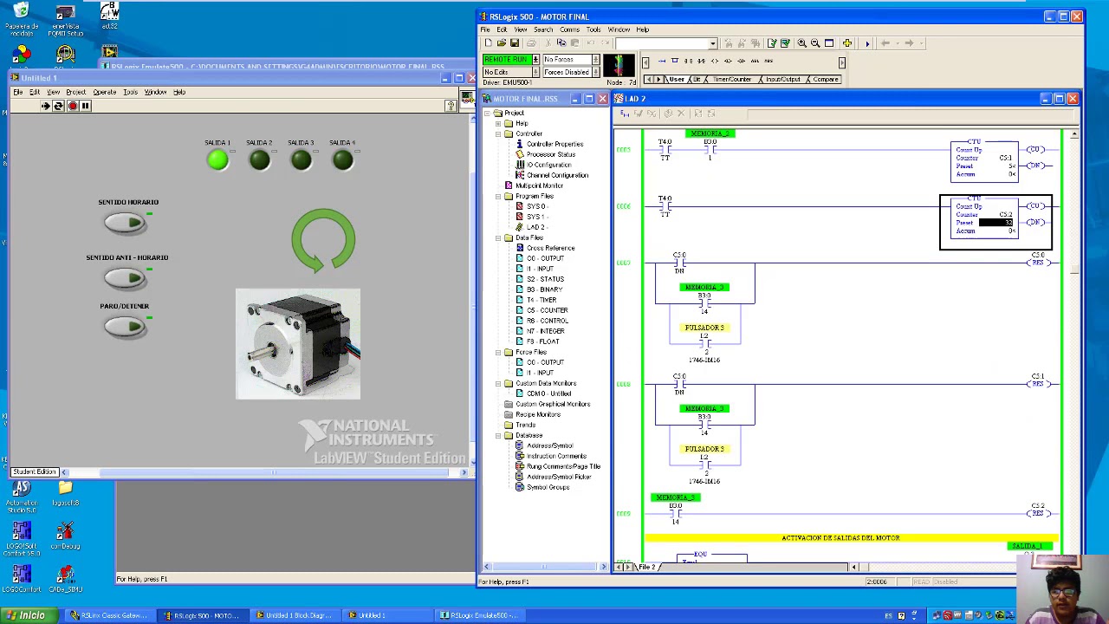The image size is (1109, 624).
Task: Select File 2 tab below ladder
Action: coord(647,567)
